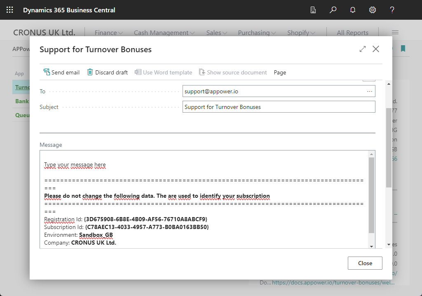The width and height of the screenshot is (422, 296).
Task: Expand the Cash Management menu
Action: click(164, 33)
